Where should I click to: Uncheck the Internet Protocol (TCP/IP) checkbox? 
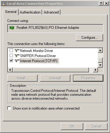pos(11,61)
